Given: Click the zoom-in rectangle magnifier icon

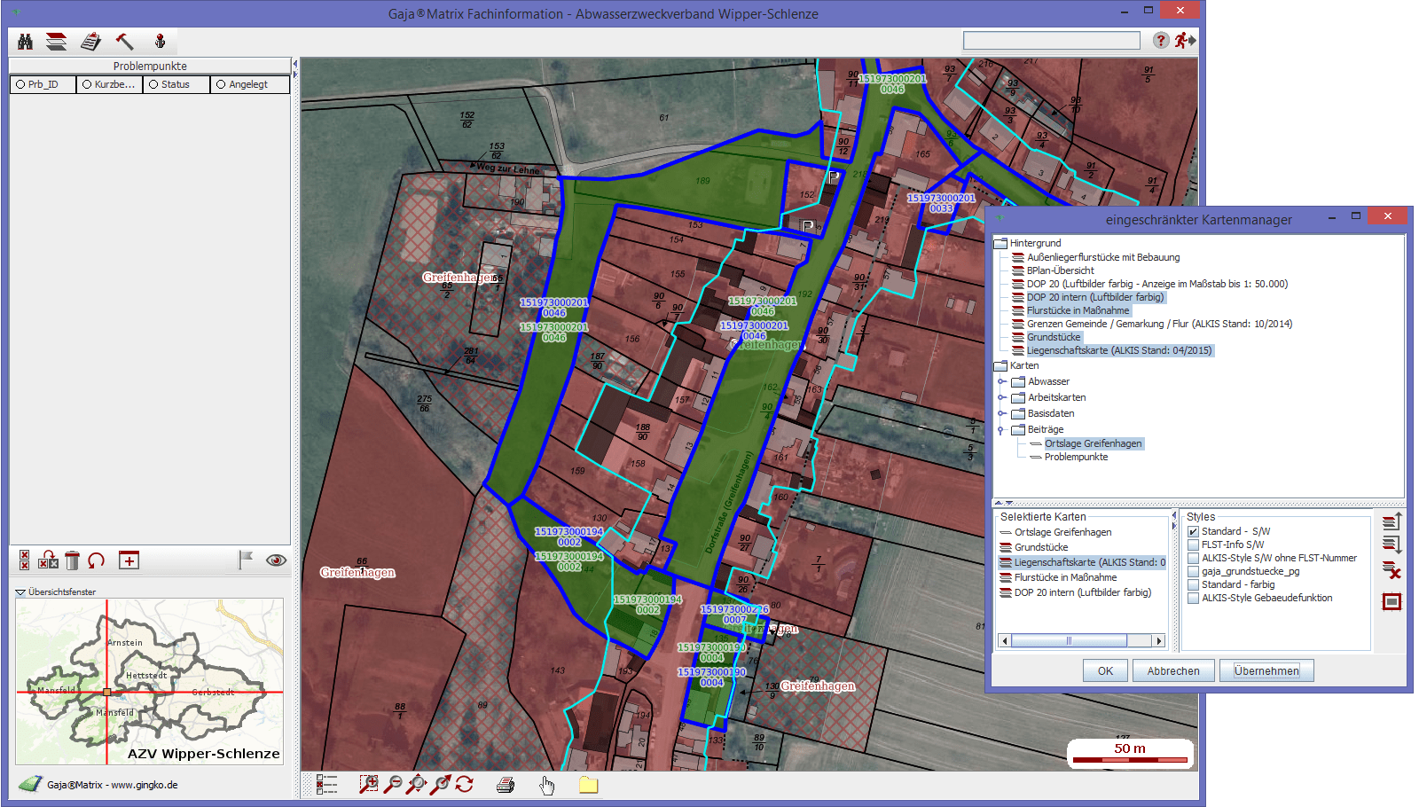Looking at the screenshot, I should pyautogui.click(x=368, y=785).
